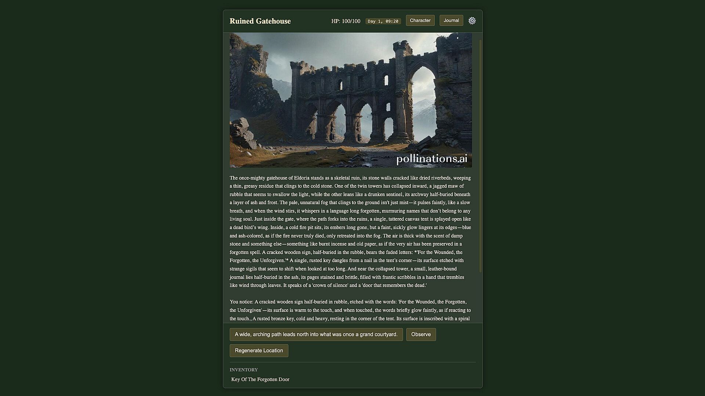Click scrollbar track below the thumb

(x=480, y=297)
